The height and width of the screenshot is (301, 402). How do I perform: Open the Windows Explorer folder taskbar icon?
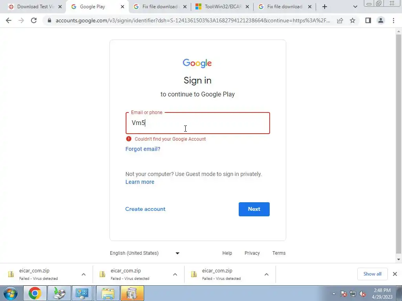click(x=108, y=293)
